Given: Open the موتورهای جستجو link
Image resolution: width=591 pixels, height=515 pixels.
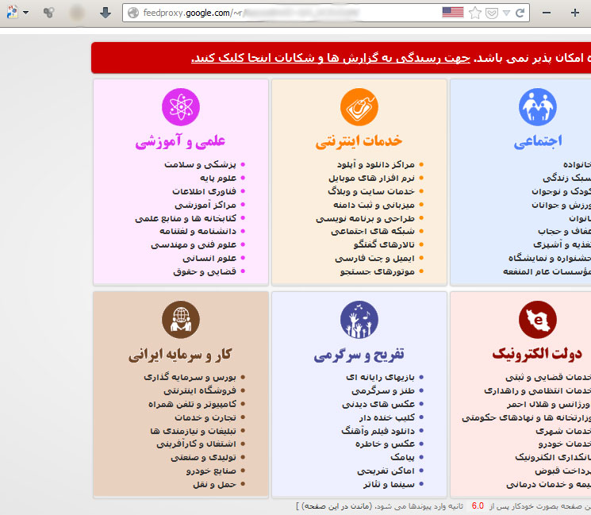Looking at the screenshot, I should pyautogui.click(x=378, y=271).
